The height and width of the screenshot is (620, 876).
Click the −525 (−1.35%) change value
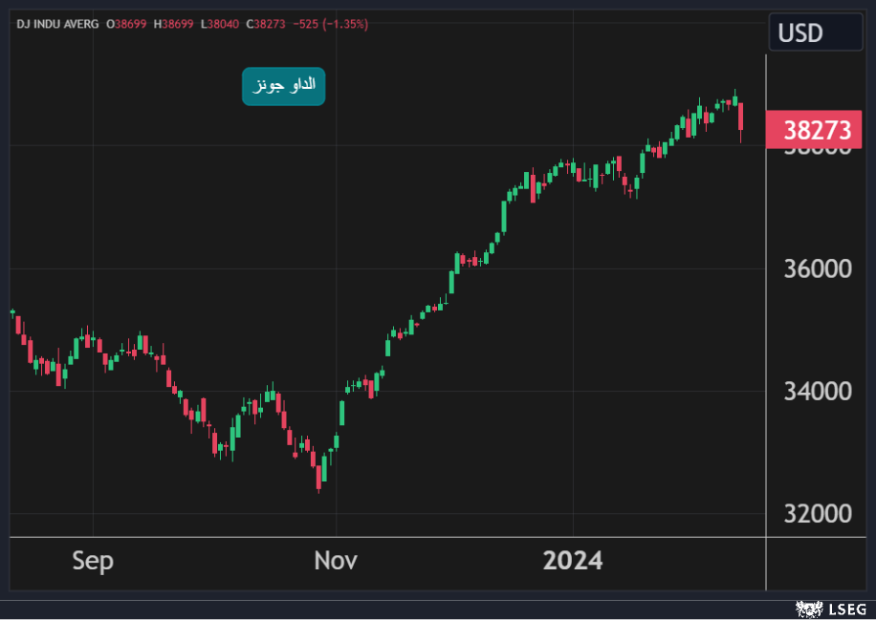(330, 25)
